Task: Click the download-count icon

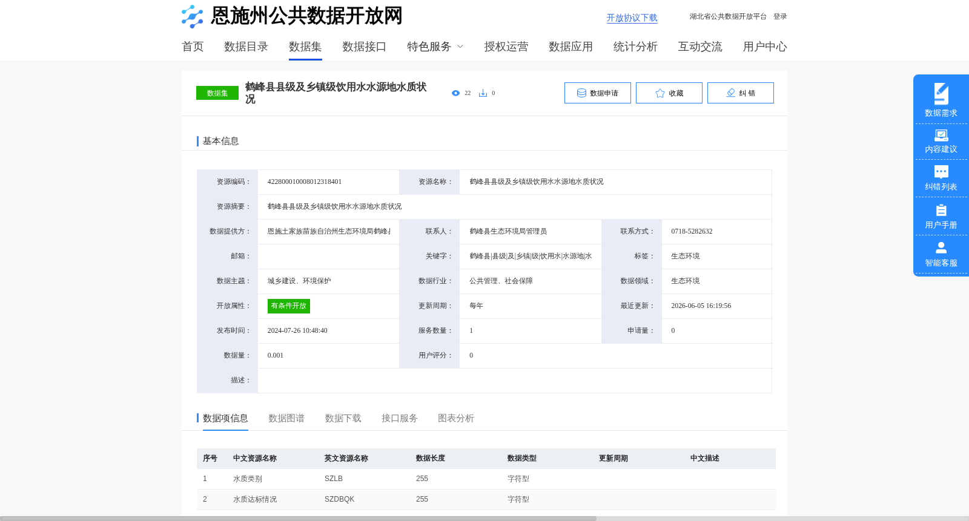Action: 483,93
